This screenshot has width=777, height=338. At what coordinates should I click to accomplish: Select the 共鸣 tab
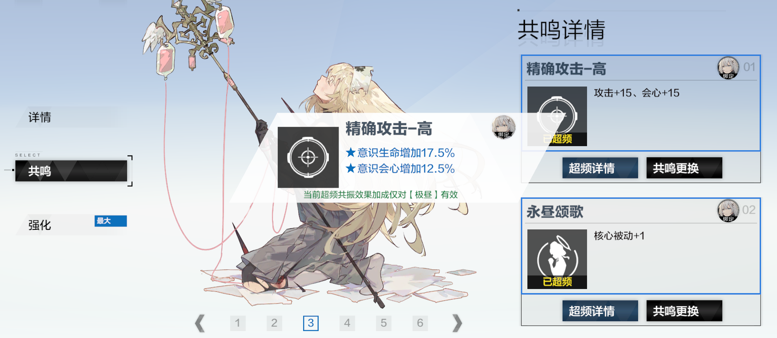pos(71,171)
